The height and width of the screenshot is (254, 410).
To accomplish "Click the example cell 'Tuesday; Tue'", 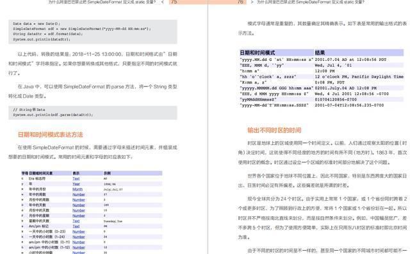I will click(x=113, y=221).
